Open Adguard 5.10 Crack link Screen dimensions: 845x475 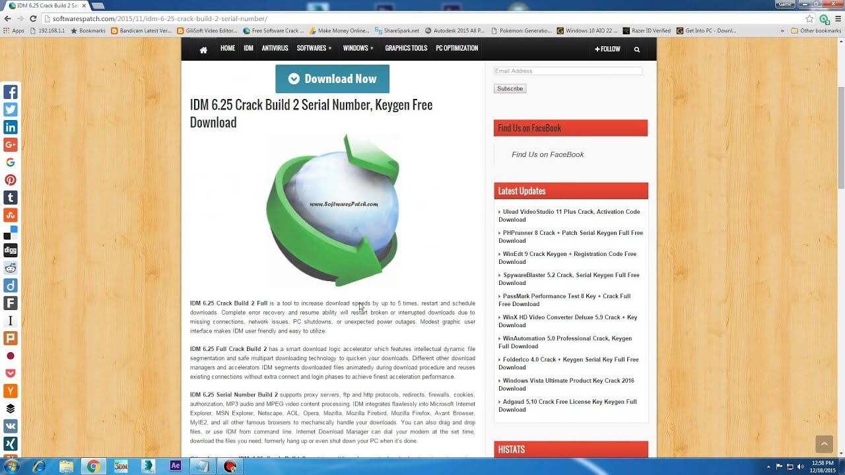568,406
